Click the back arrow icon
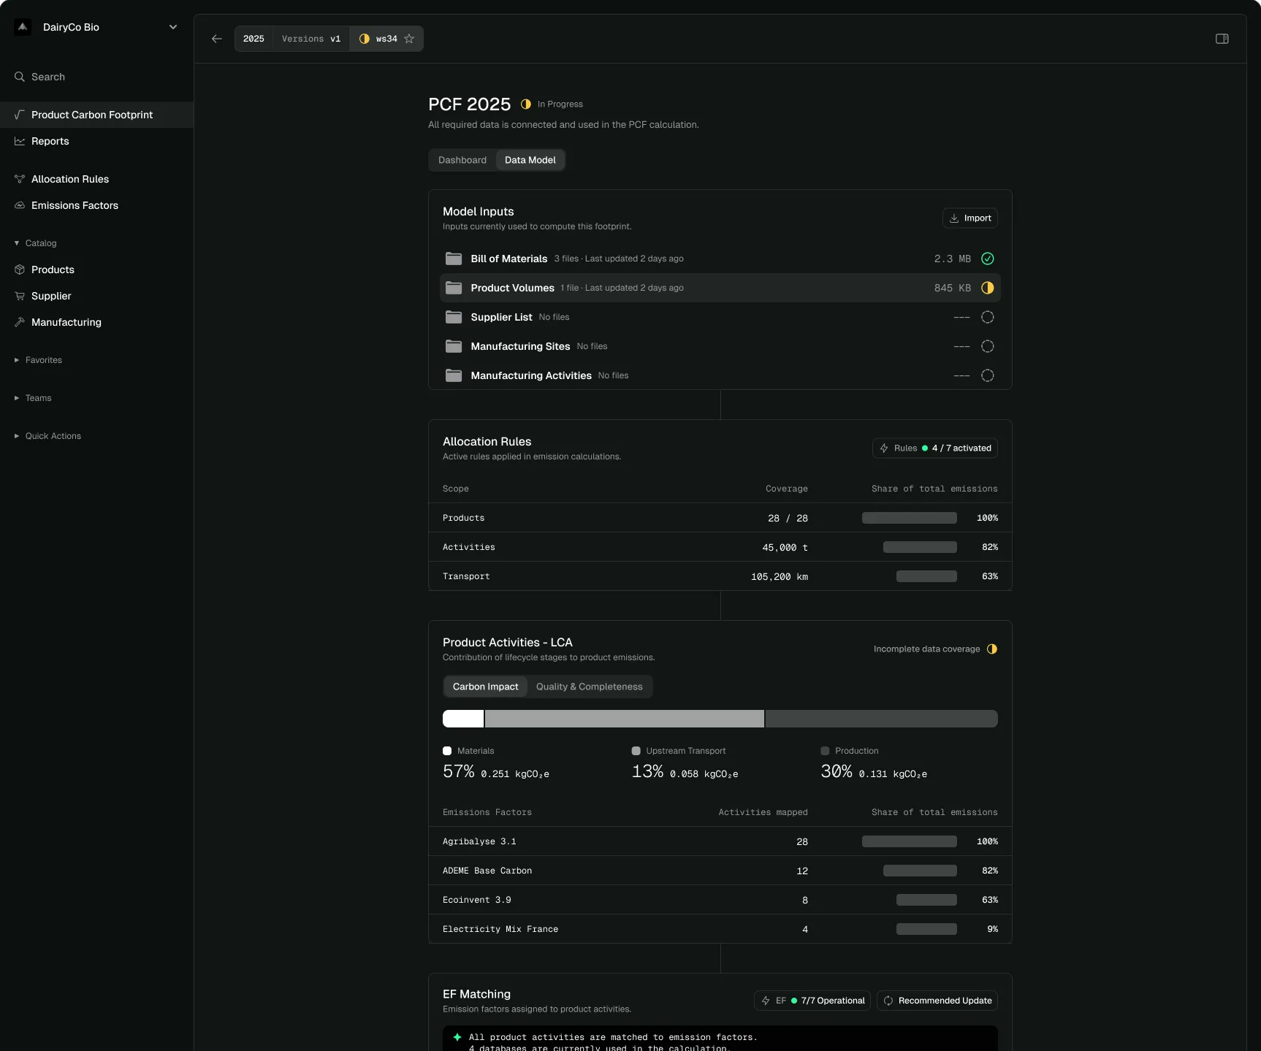Image resolution: width=1261 pixels, height=1051 pixels. tap(217, 39)
